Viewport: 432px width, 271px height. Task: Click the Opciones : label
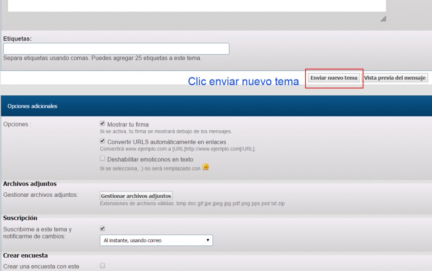tap(17, 124)
